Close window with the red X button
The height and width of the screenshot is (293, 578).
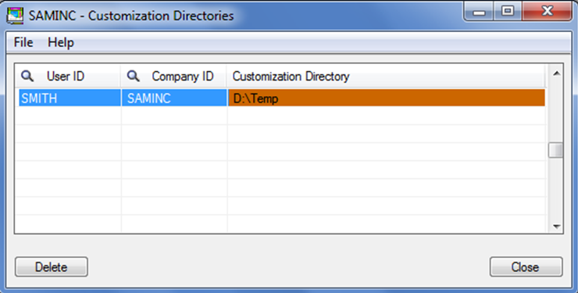point(548,13)
